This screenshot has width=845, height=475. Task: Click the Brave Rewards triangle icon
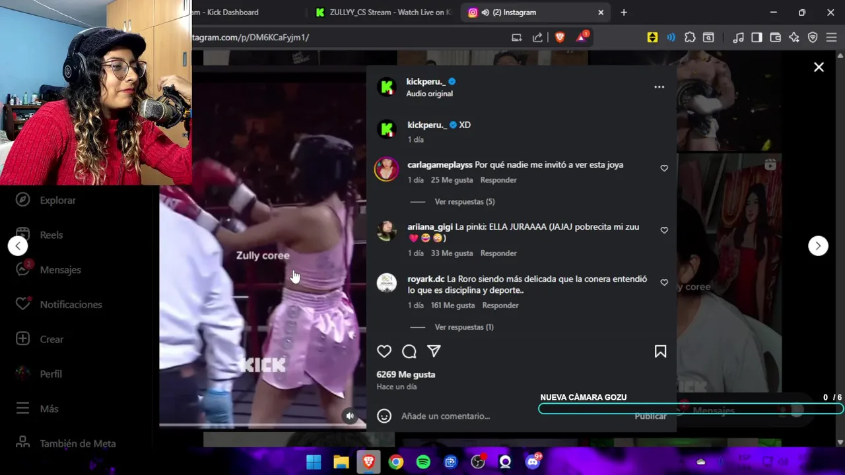[x=582, y=37]
